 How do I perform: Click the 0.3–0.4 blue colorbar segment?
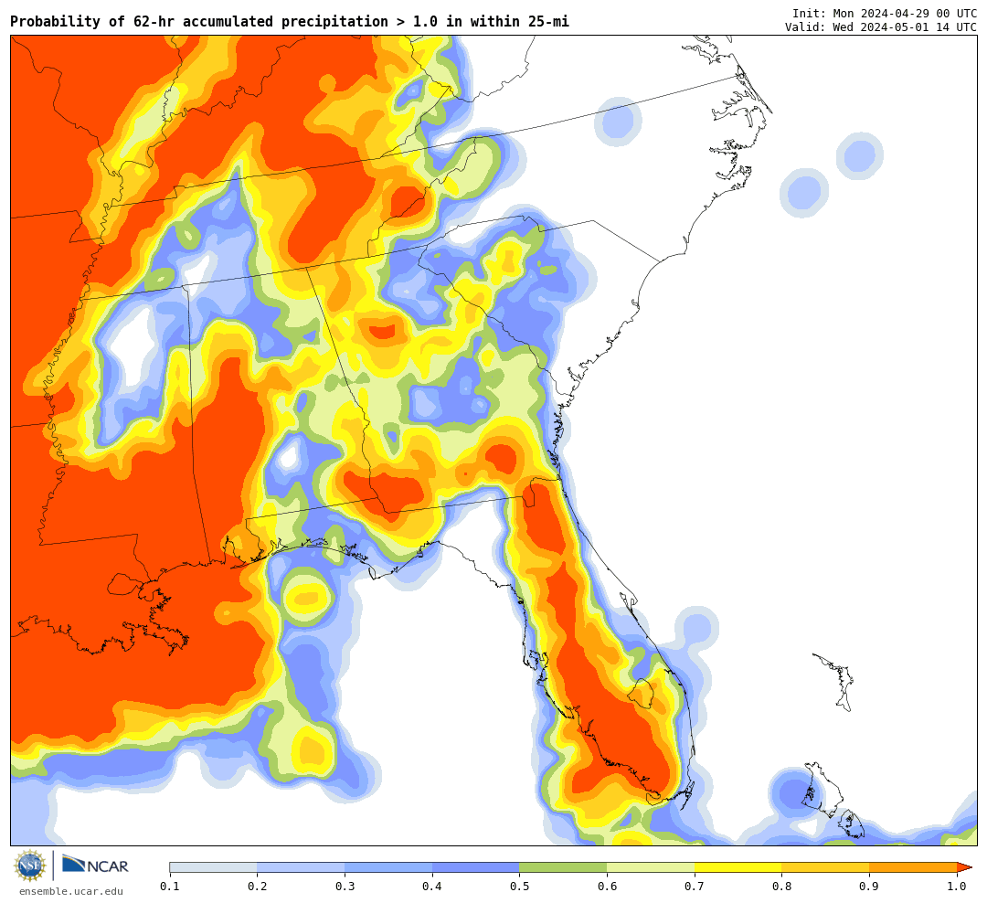click(x=388, y=867)
